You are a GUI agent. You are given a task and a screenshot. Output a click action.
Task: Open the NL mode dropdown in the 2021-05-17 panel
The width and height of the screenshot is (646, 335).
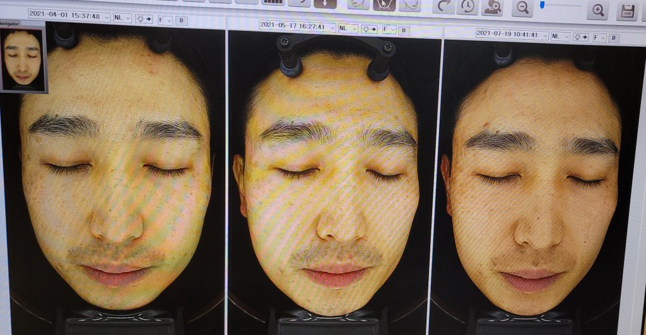click(x=348, y=28)
